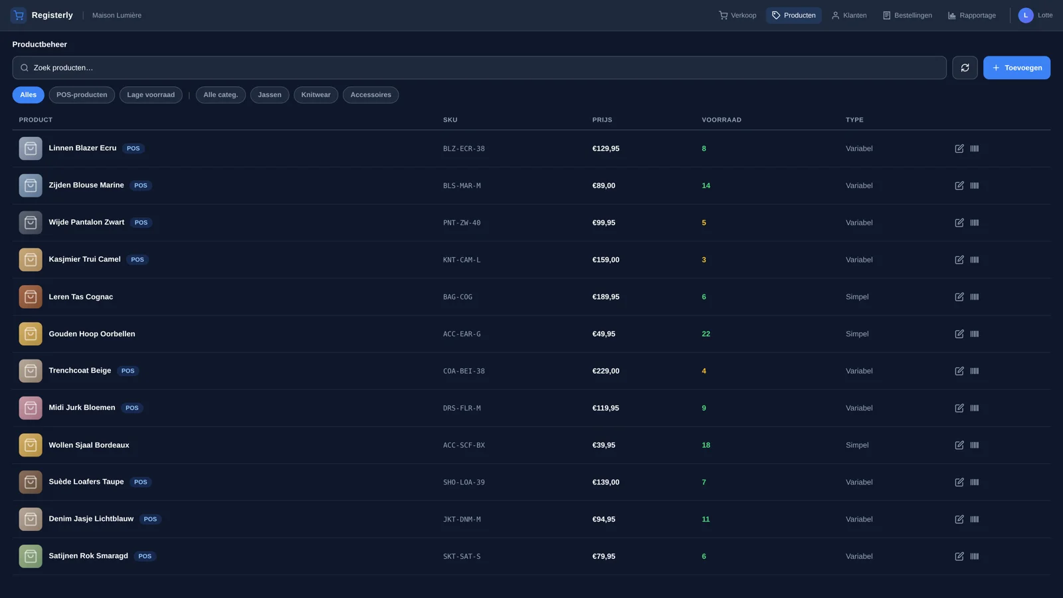Show barcode for Satijnen Rok Smaragd
Image resolution: width=1063 pixels, height=598 pixels.
pos(975,557)
